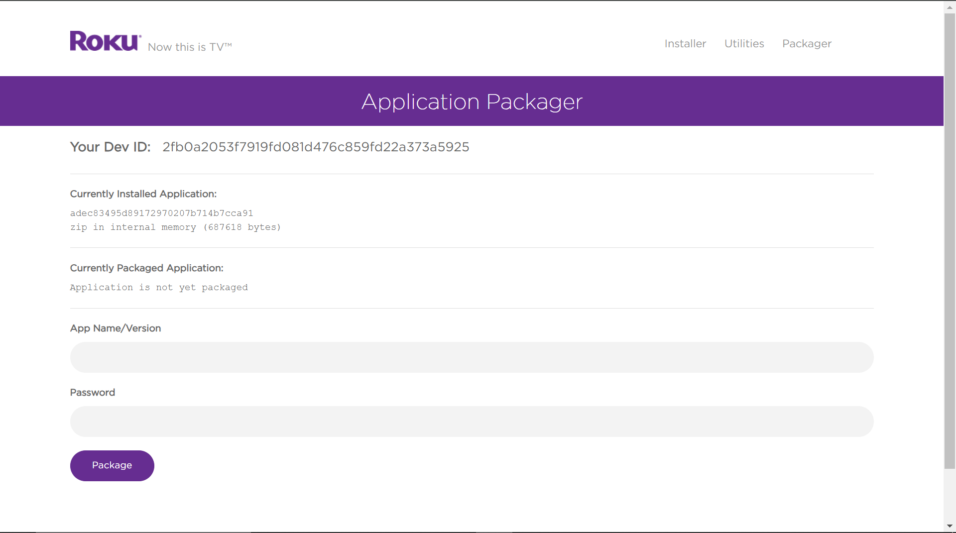Click the 'Application is not yet packaged' message
956x533 pixels.
pos(158,287)
